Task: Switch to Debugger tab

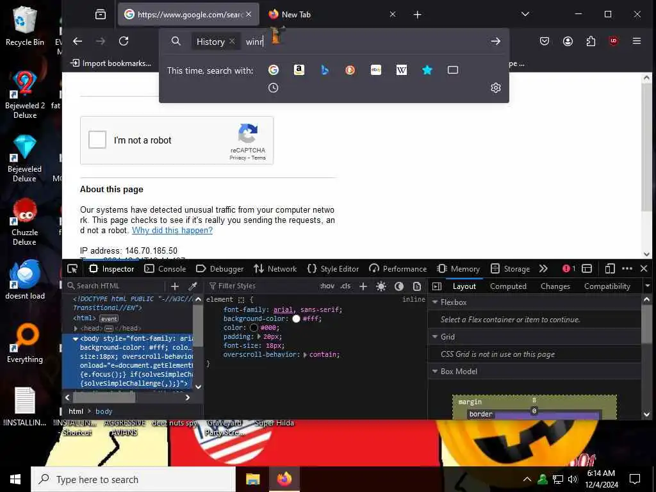Action: [x=220, y=268]
